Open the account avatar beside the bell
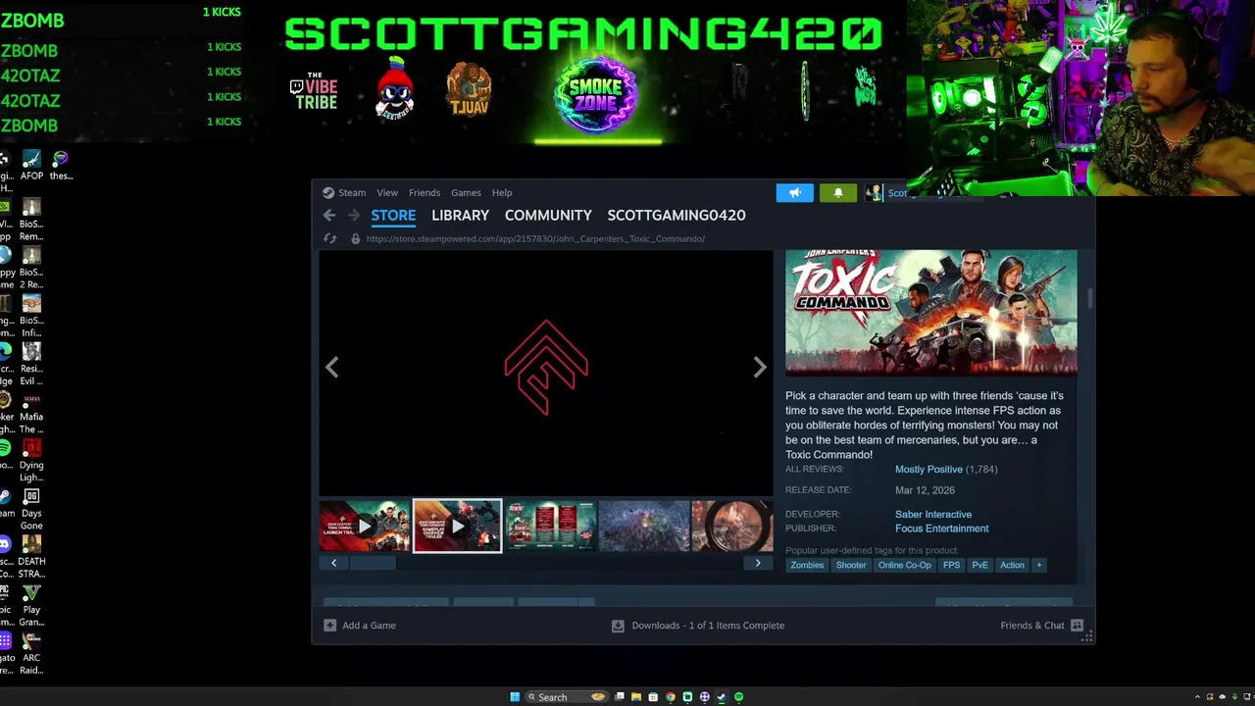This screenshot has width=1255, height=706. pyautogui.click(x=874, y=193)
